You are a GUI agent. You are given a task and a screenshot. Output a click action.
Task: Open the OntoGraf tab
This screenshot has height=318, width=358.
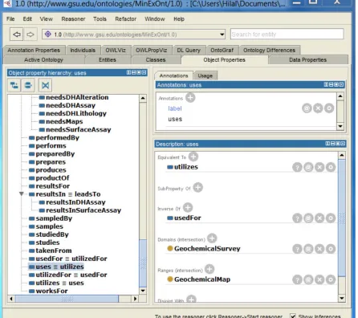(x=222, y=51)
